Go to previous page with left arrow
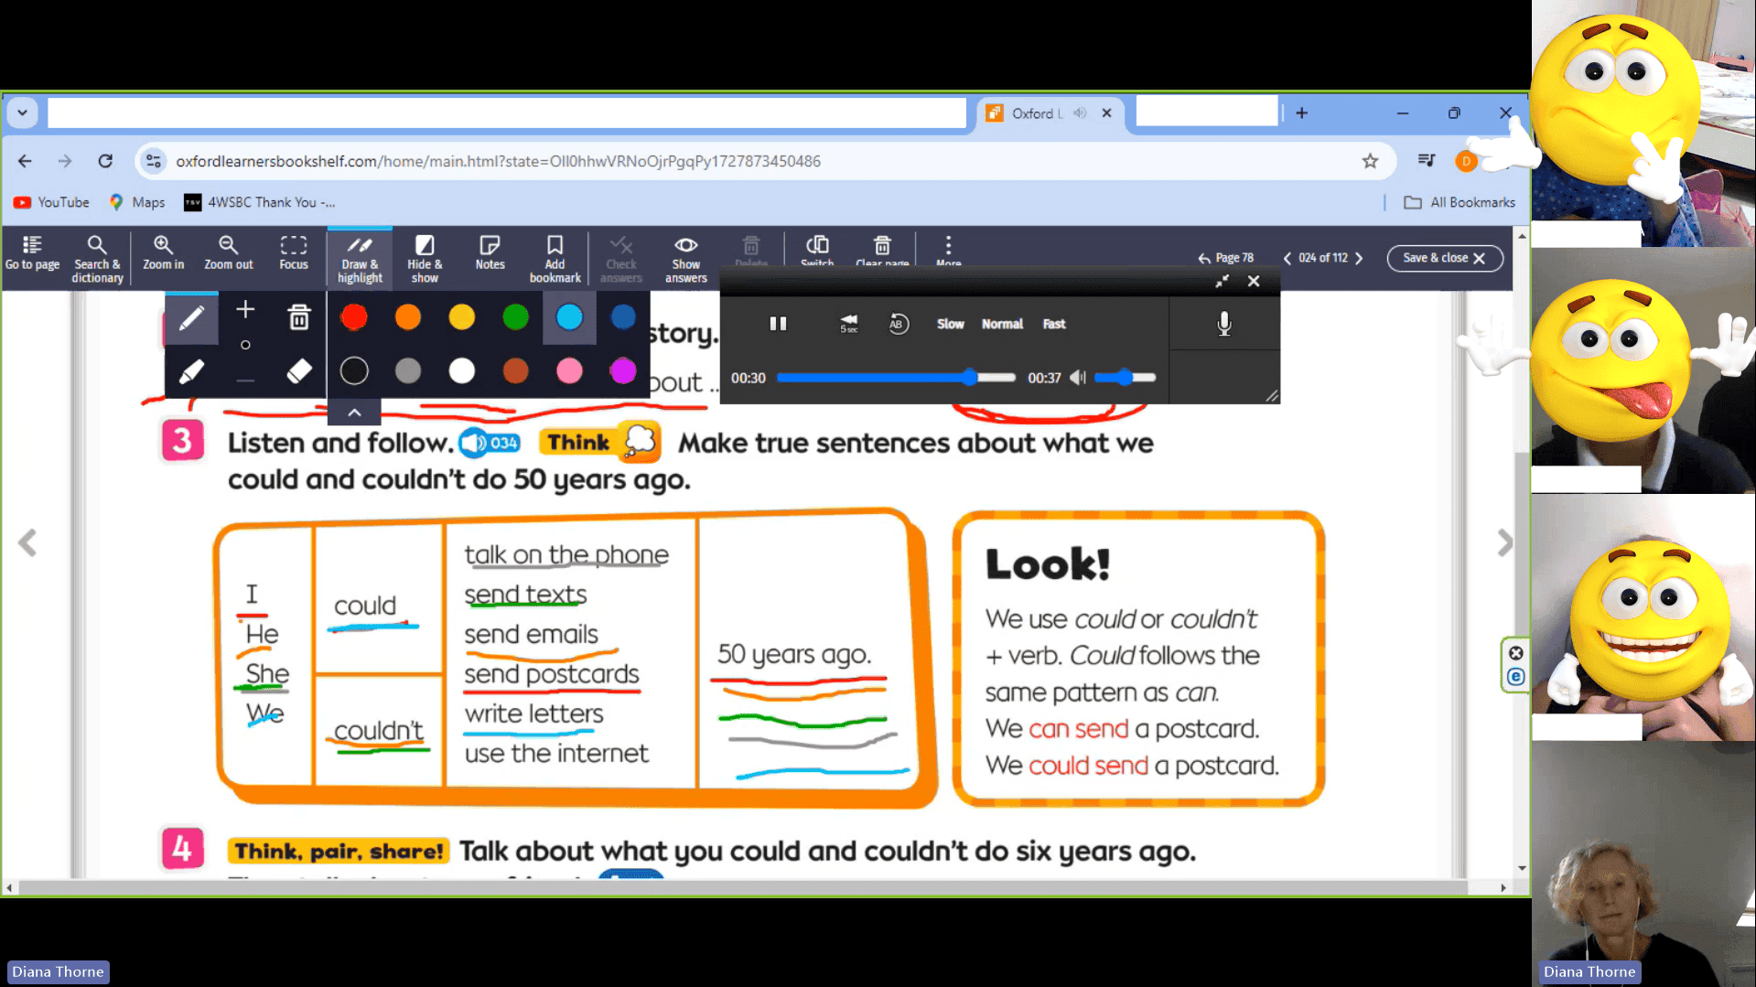Screen dimensions: 1756x987 [27, 543]
